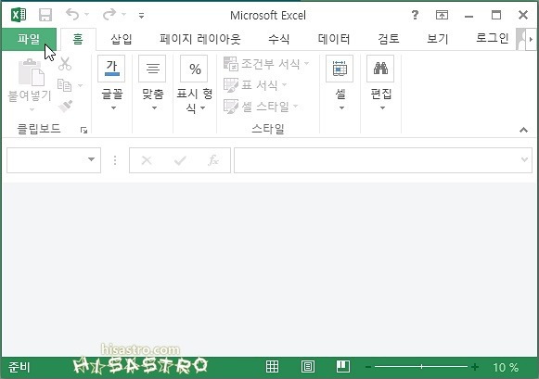The width and height of the screenshot is (539, 379).
Task: Select the 보기 tab
Action: (438, 39)
